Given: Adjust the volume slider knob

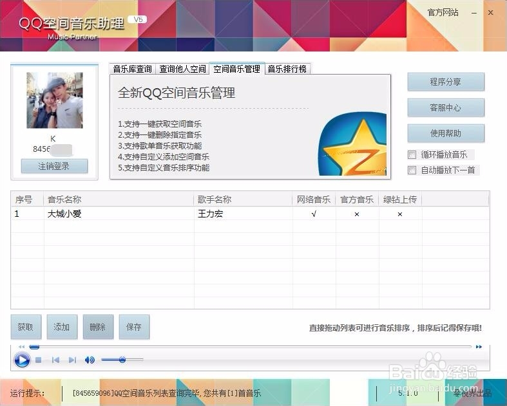Looking at the screenshot, I should pos(122,360).
